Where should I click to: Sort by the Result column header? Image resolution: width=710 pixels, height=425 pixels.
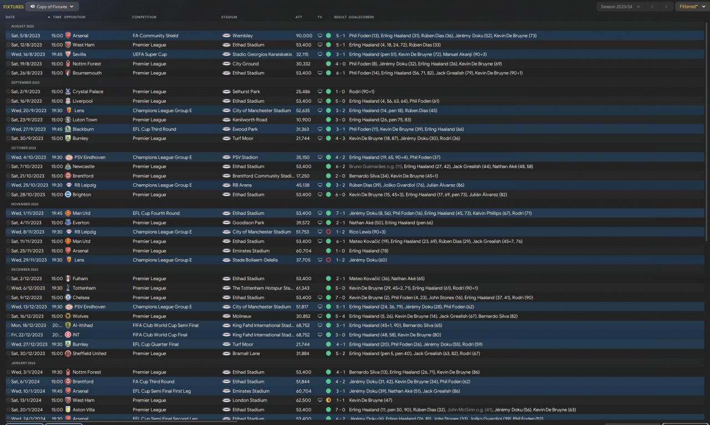click(340, 17)
